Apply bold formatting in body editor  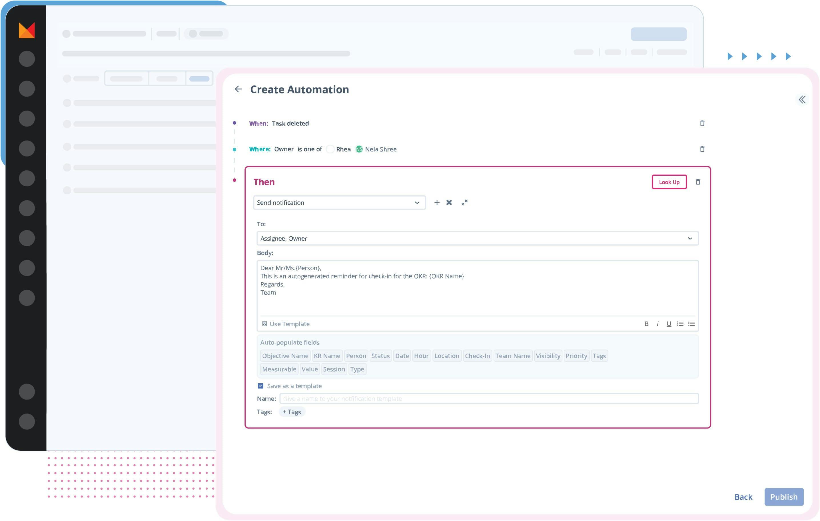tap(646, 324)
